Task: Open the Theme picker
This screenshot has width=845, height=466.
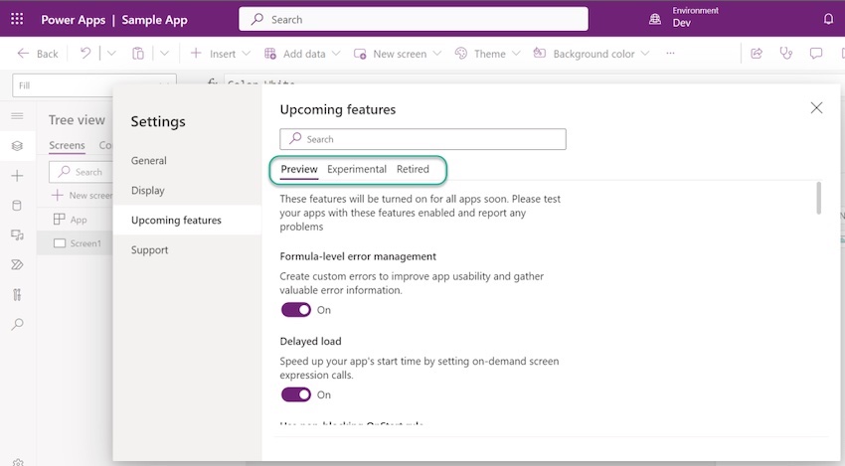Action: pyautogui.click(x=480, y=54)
